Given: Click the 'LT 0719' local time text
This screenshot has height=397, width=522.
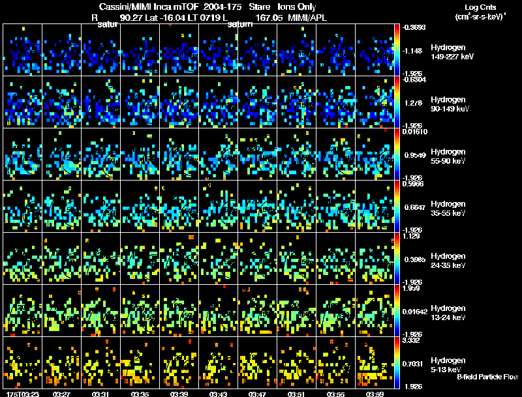Looking at the screenshot, I should 204,18.
